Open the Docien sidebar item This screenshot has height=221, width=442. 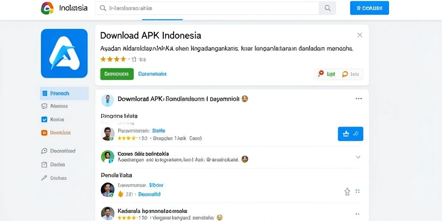pos(53,164)
